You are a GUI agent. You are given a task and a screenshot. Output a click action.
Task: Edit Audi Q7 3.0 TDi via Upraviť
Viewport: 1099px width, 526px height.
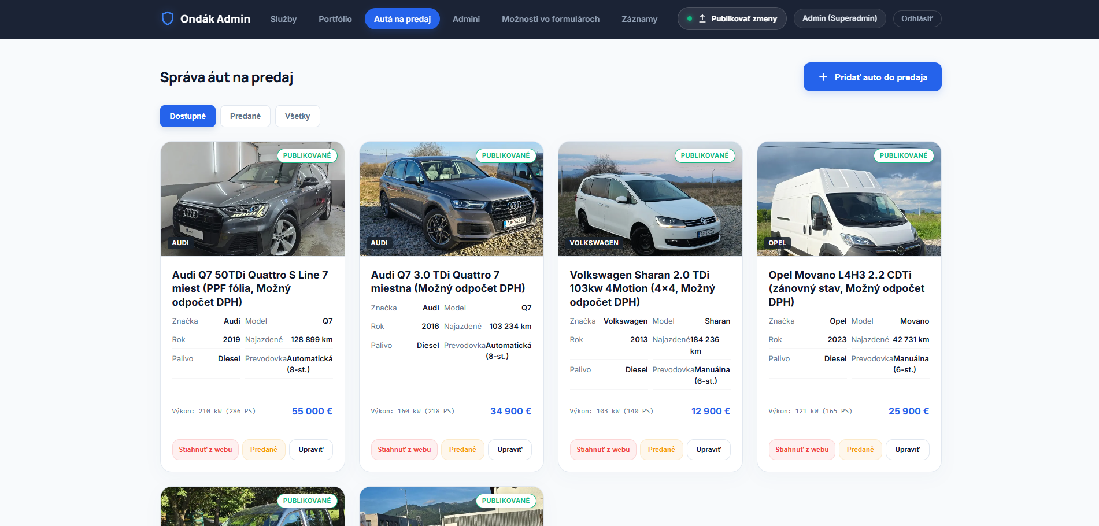click(x=510, y=450)
